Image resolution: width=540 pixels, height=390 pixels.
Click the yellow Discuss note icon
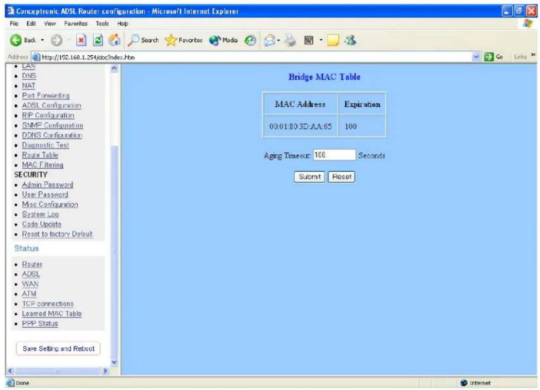point(333,41)
